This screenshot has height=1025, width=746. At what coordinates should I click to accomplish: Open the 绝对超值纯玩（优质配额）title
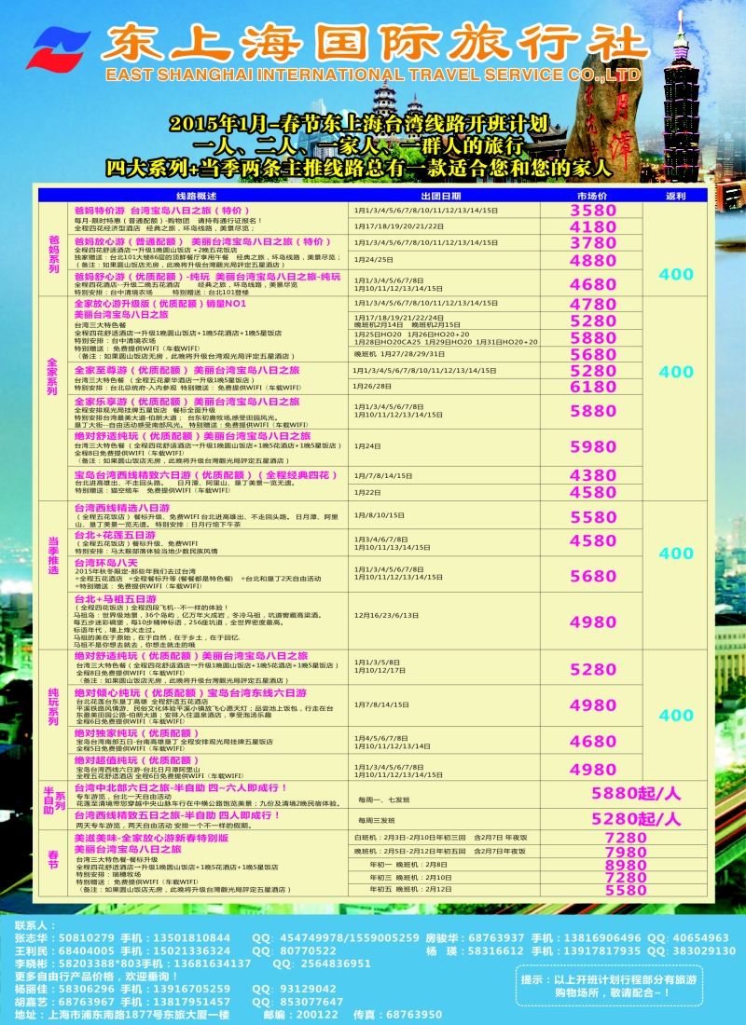point(136,760)
